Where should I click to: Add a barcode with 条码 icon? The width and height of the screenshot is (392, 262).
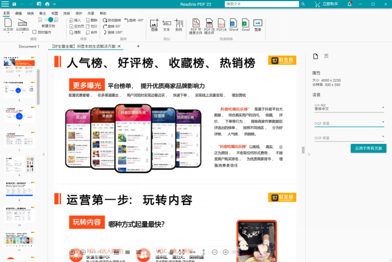(179, 25)
